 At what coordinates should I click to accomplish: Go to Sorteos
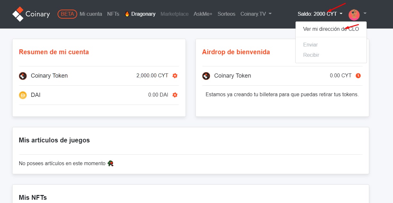[226, 14]
